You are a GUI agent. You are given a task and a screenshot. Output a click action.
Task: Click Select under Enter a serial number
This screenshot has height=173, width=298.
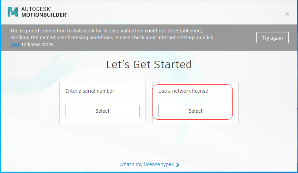[102, 111]
